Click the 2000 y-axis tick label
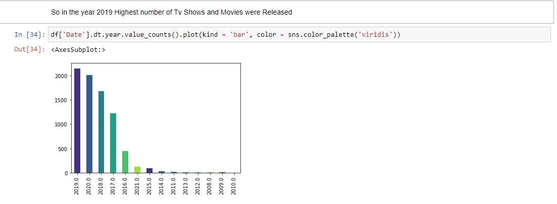This screenshot has height=204, width=557. pyautogui.click(x=61, y=76)
